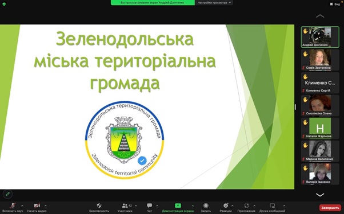Viewport: 344px width, 214px height.
Task: Open audio options arrow beside Включить звук
Action: click(22, 205)
